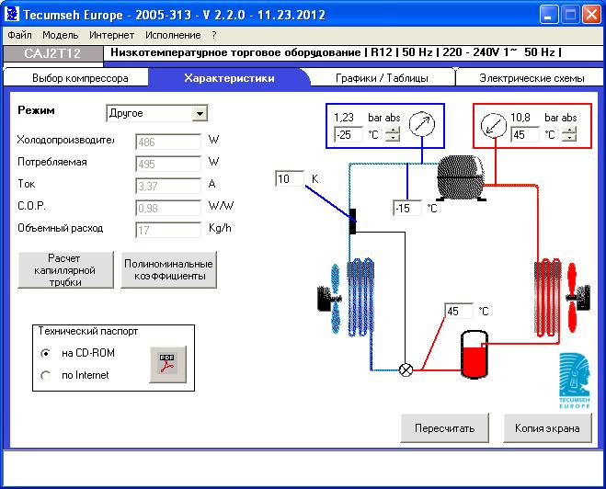Click the red liquid receiver tank
The height and width of the screenshot is (489, 606).
pos(475,354)
